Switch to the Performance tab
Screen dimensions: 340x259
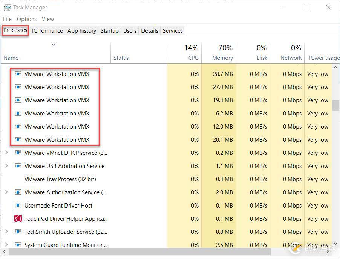click(47, 31)
